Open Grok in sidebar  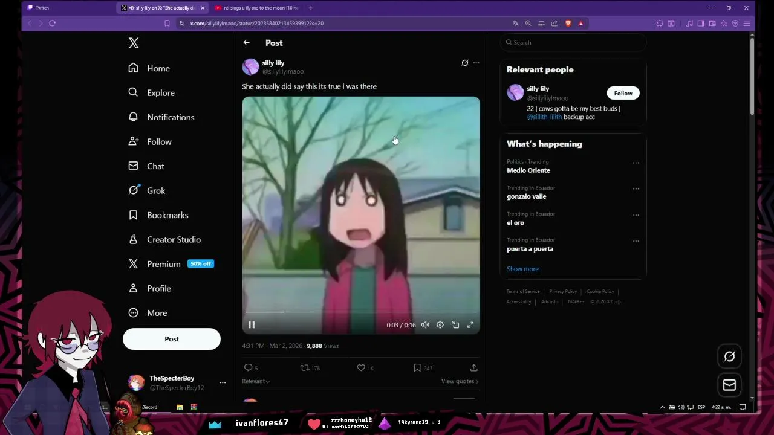click(x=147, y=190)
